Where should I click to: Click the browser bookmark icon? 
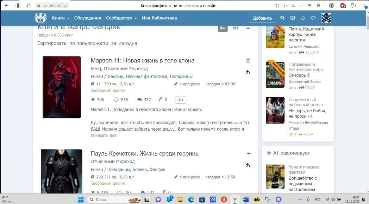click(x=318, y=5)
